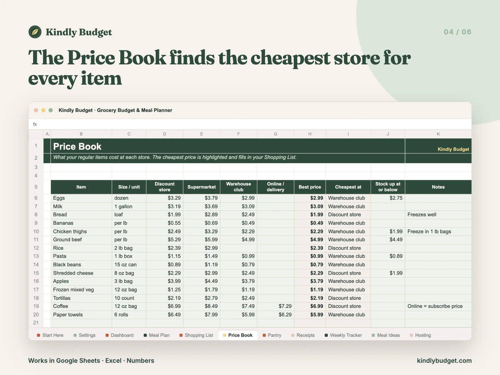Click the 15 oz can size cell
The height and width of the screenshot is (375, 500).
pyautogui.click(x=129, y=265)
